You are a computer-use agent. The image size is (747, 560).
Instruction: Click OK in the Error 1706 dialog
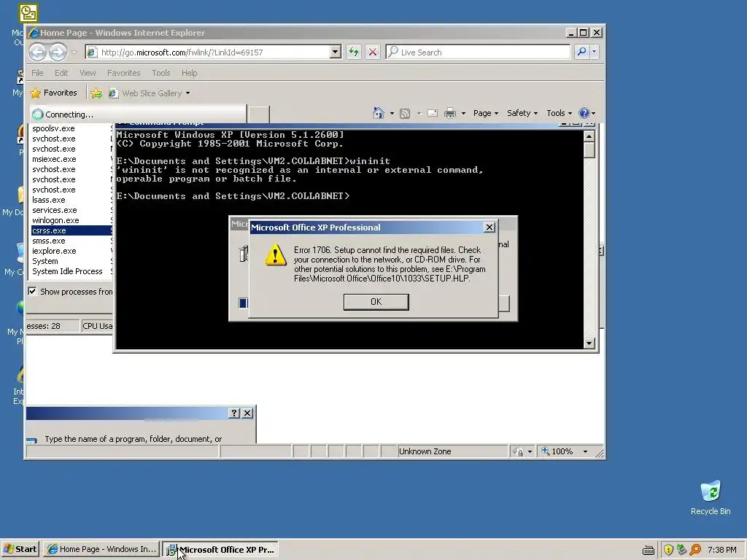click(x=376, y=301)
